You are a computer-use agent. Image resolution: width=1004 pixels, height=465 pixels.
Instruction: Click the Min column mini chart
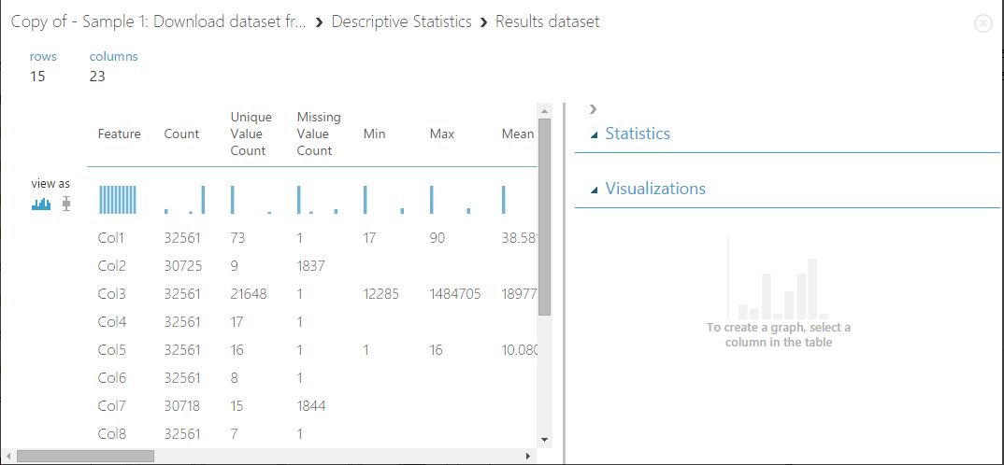pos(383,200)
